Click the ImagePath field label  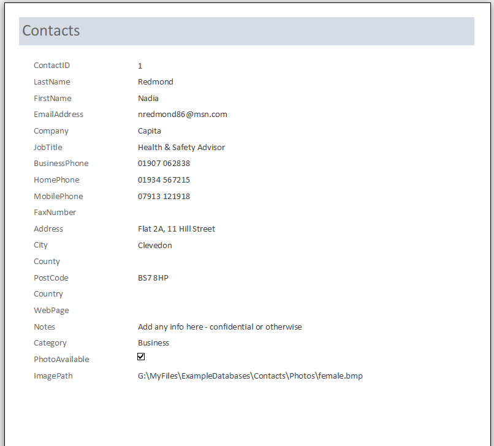click(53, 376)
